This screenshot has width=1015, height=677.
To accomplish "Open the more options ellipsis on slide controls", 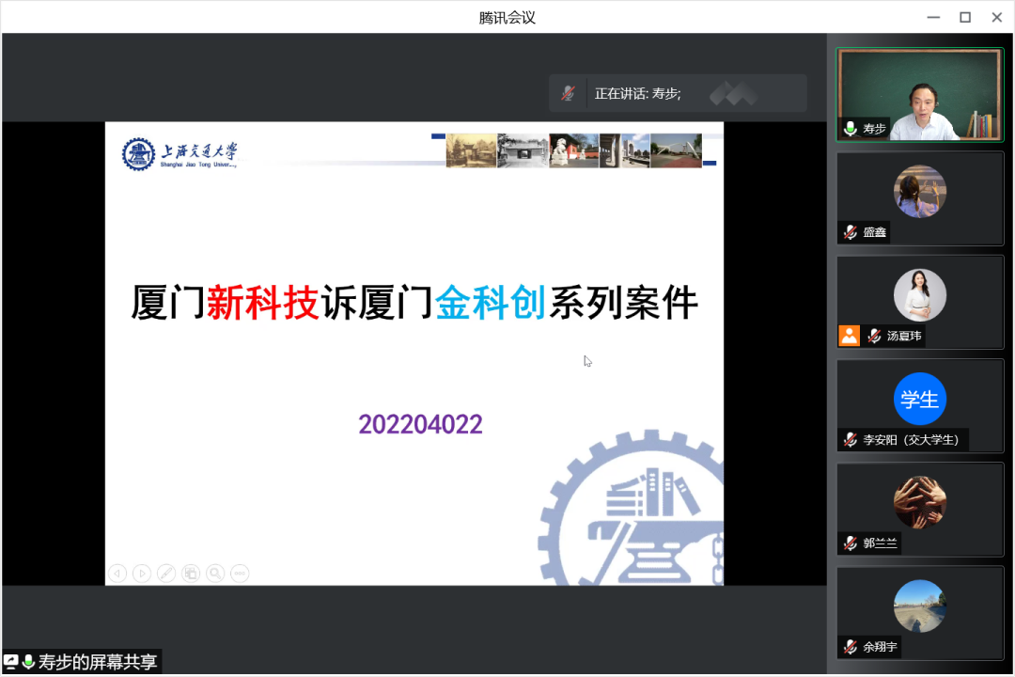I will pyautogui.click(x=241, y=573).
